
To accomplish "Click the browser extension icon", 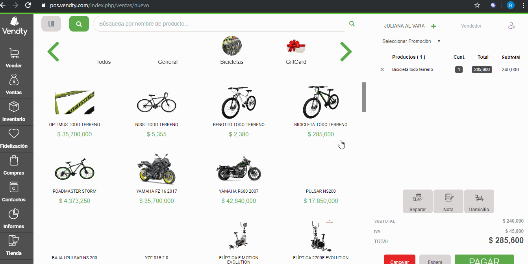I will 493,6.
